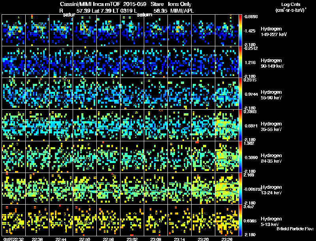Select the Hydrogen 13-24 keV row label

tap(271, 190)
